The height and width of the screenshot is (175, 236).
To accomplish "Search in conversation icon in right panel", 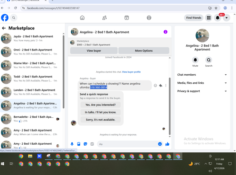I will 209,60.
